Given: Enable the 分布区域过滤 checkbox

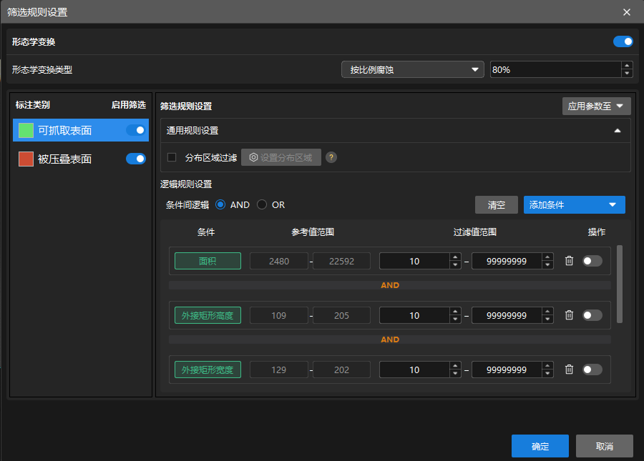Looking at the screenshot, I should click(x=172, y=157).
